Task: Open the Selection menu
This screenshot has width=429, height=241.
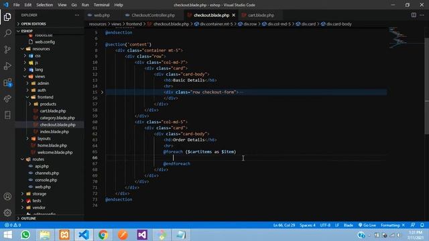Action: tap(45, 5)
